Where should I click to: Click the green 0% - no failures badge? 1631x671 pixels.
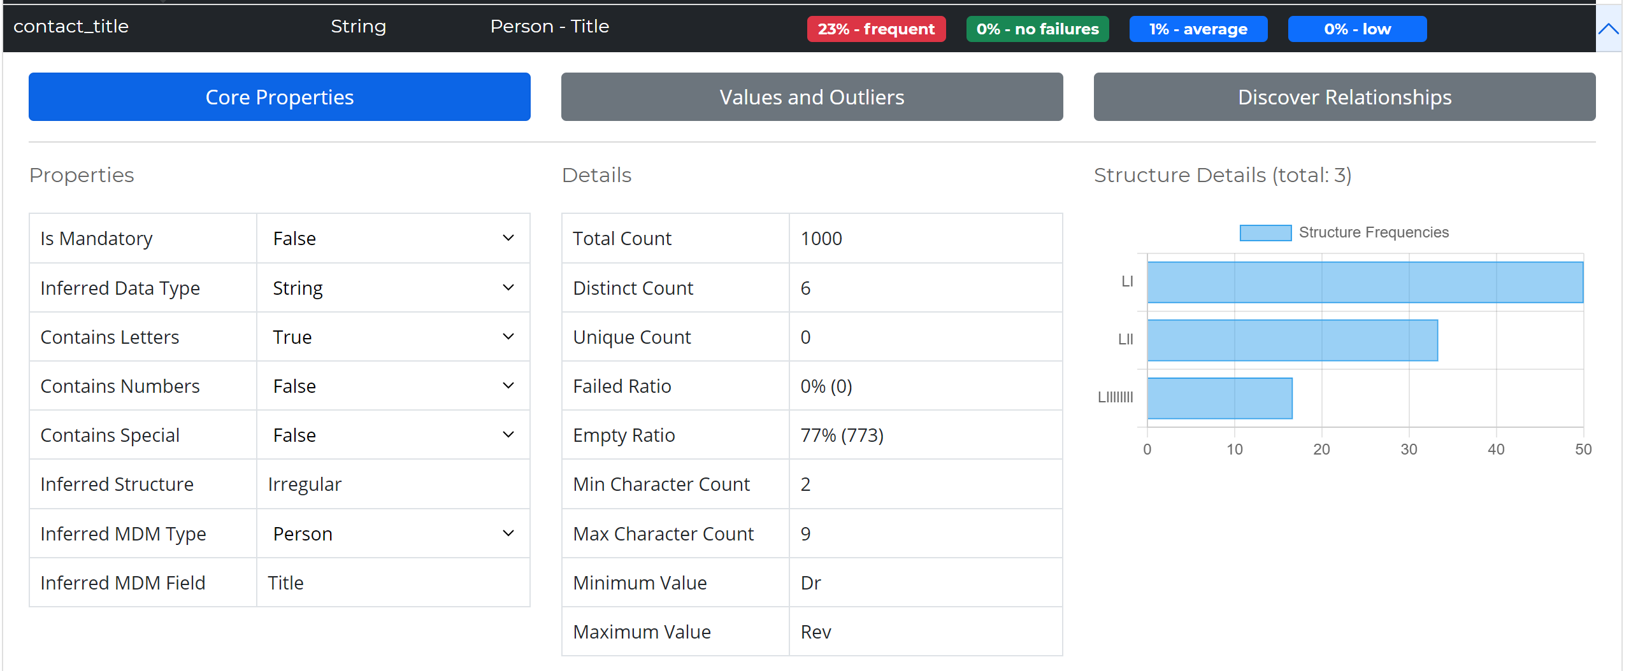(x=1037, y=29)
